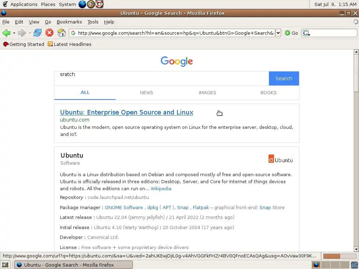This screenshot has width=359, height=269.
Task: Click the Firefox throbber activity icon
Action: pos(355,22)
